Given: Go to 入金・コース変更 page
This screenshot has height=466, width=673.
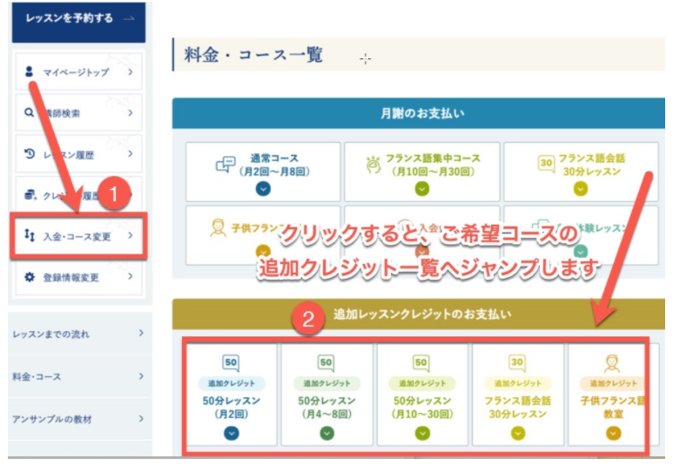Looking at the screenshot, I should (x=77, y=236).
